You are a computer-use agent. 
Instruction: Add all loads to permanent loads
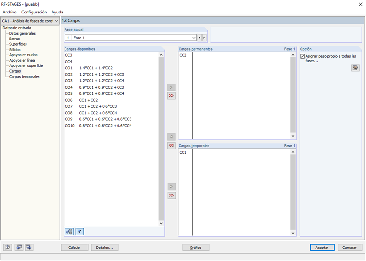pyautogui.click(x=171, y=96)
